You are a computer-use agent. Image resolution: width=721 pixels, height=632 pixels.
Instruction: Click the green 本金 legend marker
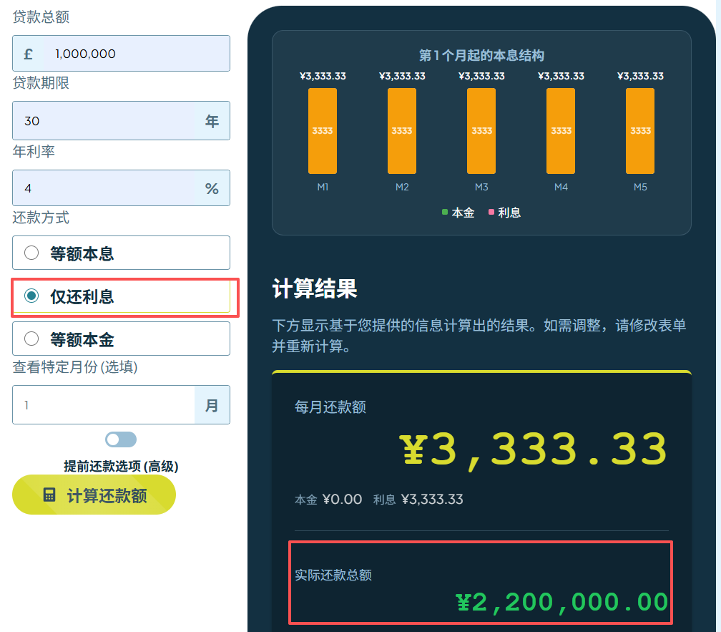click(444, 212)
